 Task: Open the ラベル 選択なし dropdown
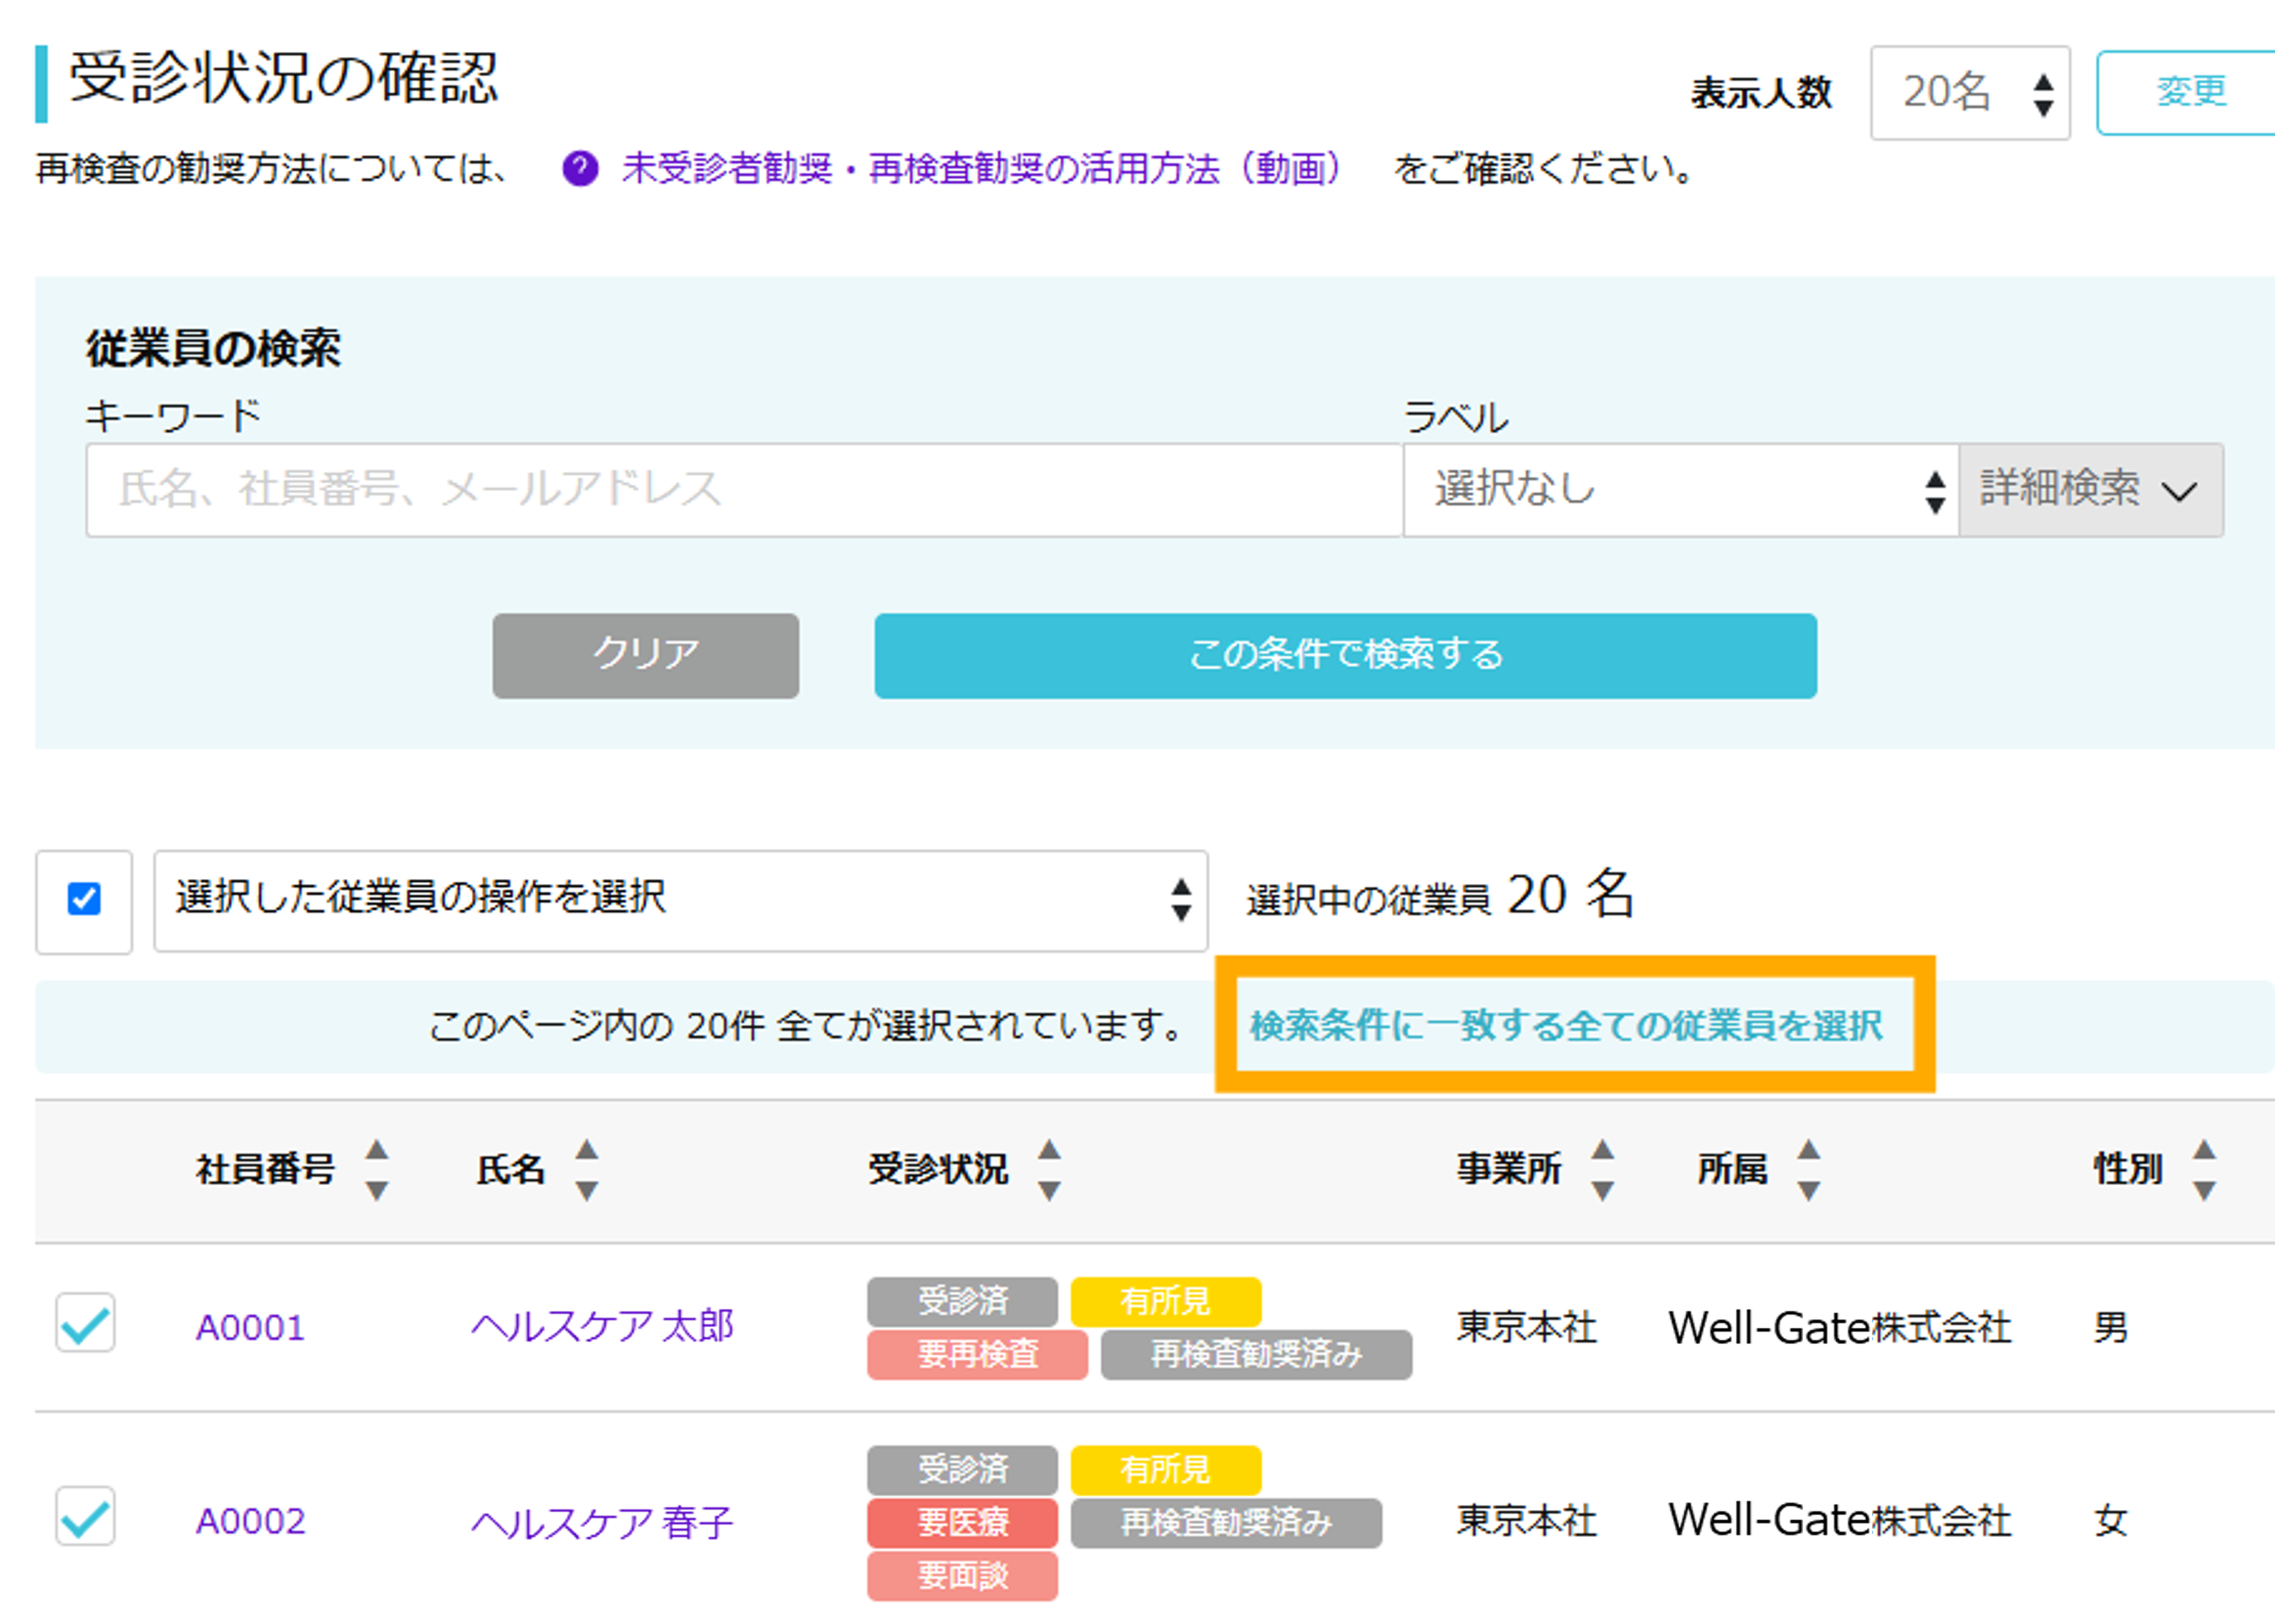[x=1681, y=490]
